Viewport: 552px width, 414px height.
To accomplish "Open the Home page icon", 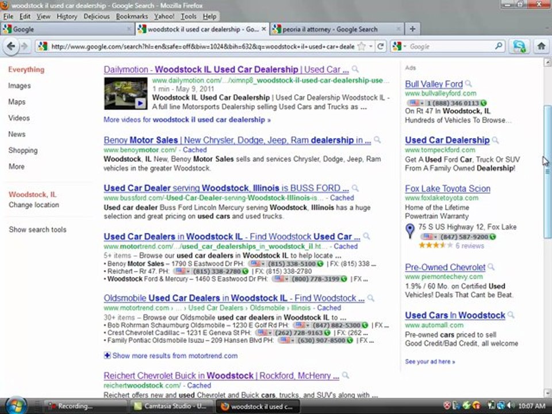I will click(541, 46).
